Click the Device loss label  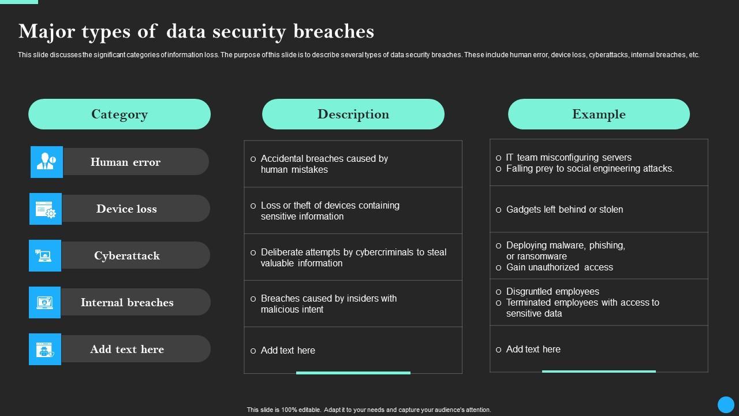[126, 209]
